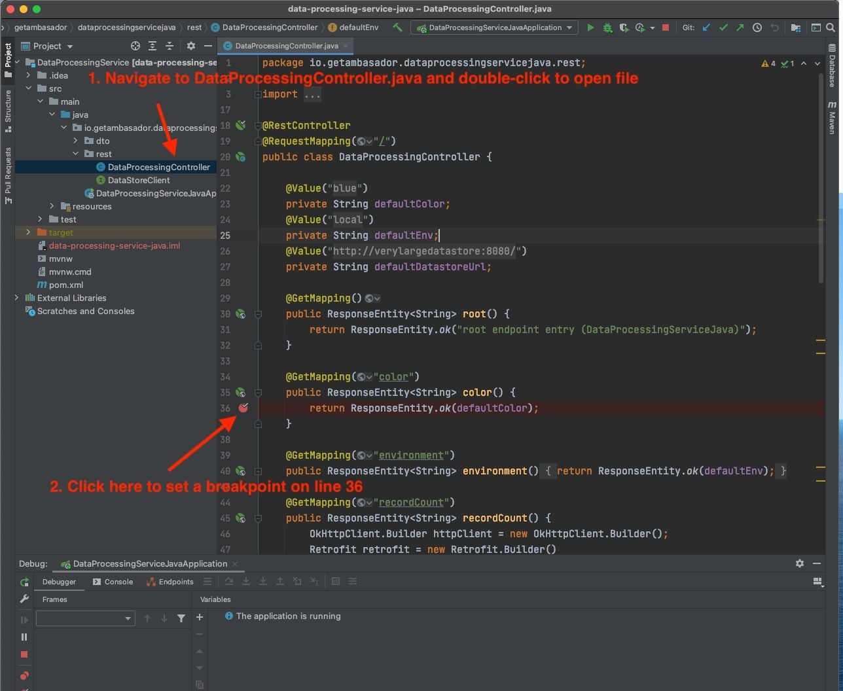
Task: Expand the .idea folder
Action: [28, 75]
